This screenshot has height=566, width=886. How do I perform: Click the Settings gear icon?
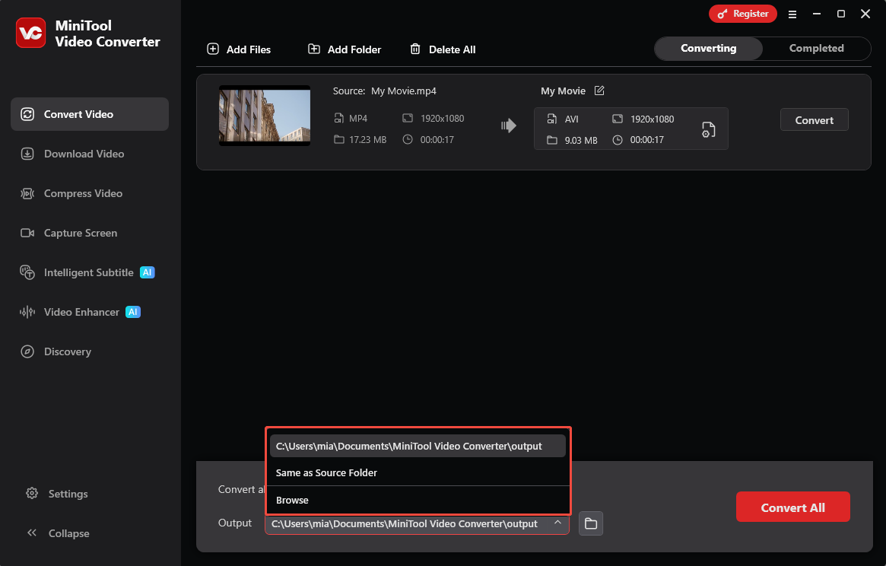[32, 493]
